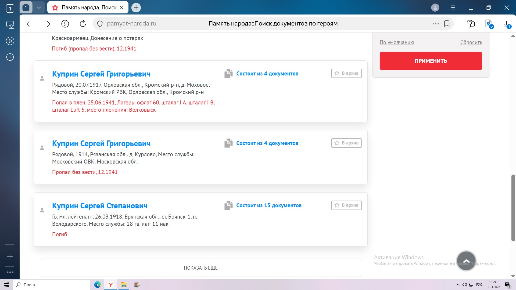Open screenshot tool in left sidebar
Image resolution: width=516 pixels, height=290 pixels.
[10, 25]
